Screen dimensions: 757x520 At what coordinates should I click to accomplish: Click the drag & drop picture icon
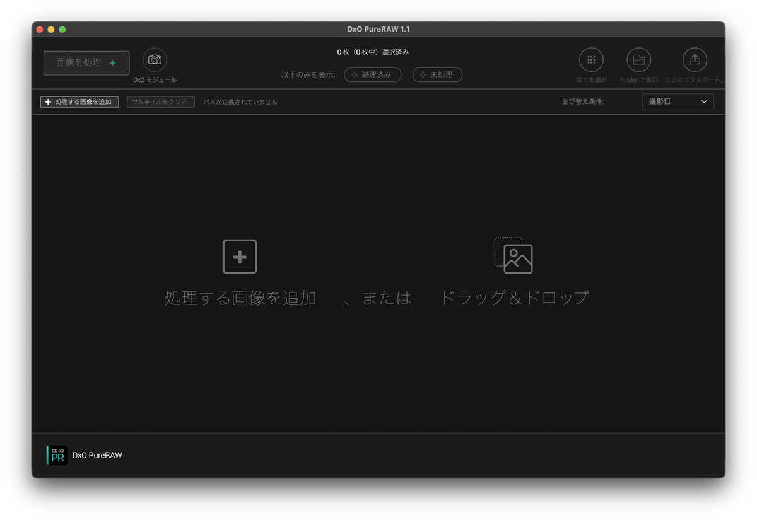pyautogui.click(x=513, y=255)
